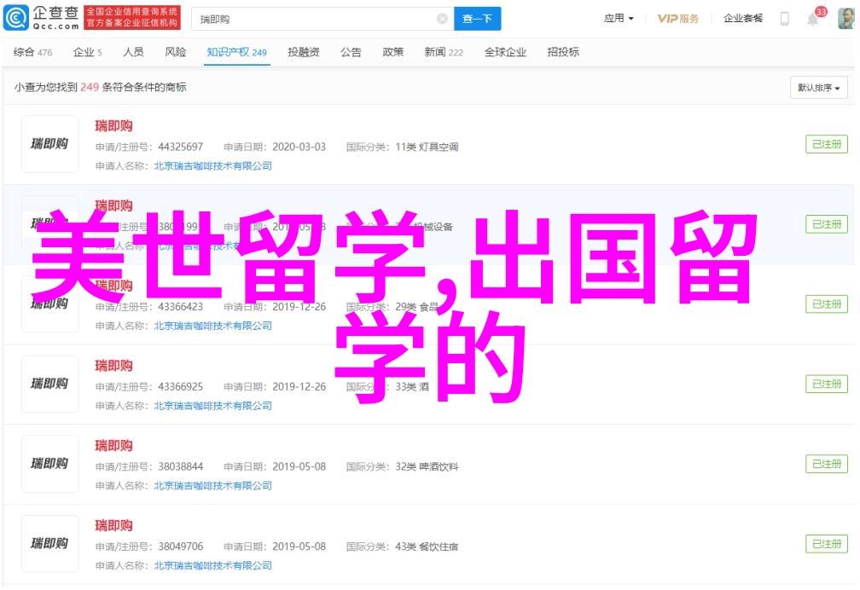The width and height of the screenshot is (860, 590).
Task: Switch to the 综合 476 tab
Action: click(32, 52)
